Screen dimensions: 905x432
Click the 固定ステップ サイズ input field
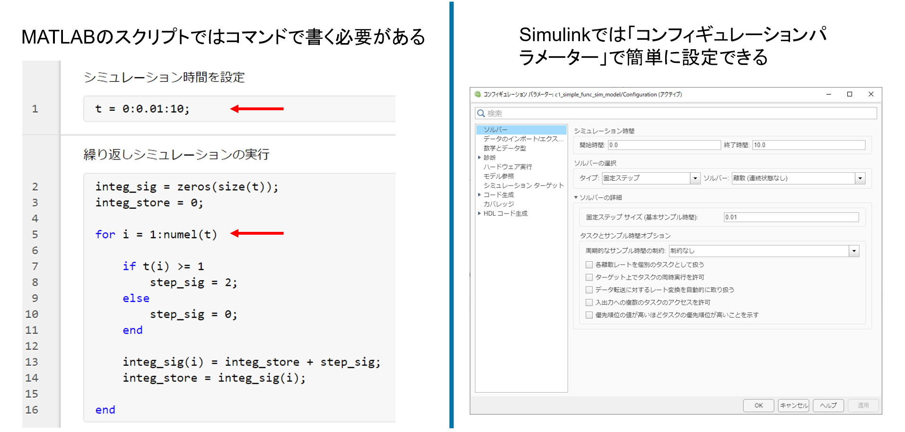791,217
